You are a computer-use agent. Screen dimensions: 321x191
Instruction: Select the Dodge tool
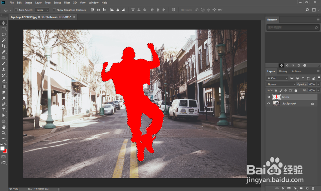(x=4, y=98)
